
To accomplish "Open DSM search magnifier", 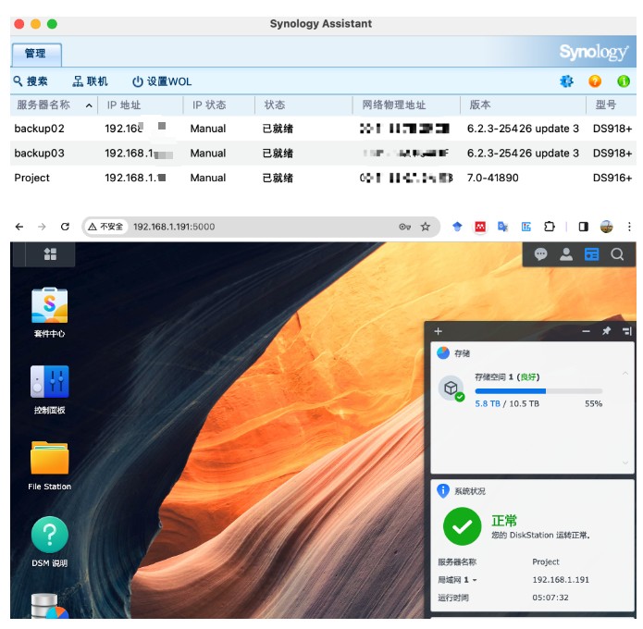I will coord(617,254).
